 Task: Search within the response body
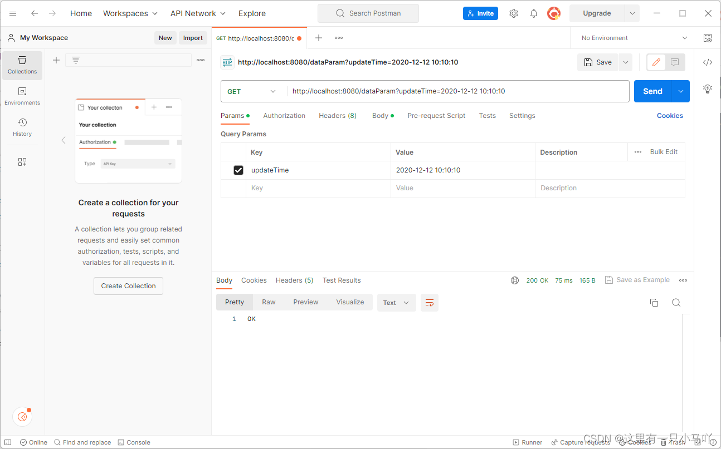pyautogui.click(x=676, y=303)
